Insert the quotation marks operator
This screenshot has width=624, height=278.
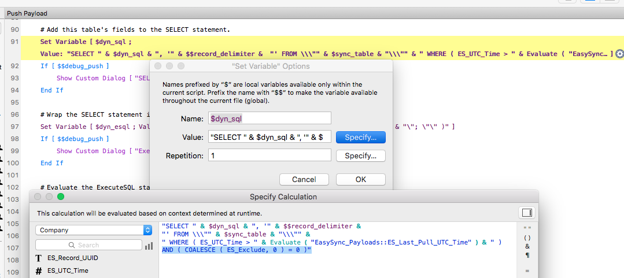pos(527,228)
